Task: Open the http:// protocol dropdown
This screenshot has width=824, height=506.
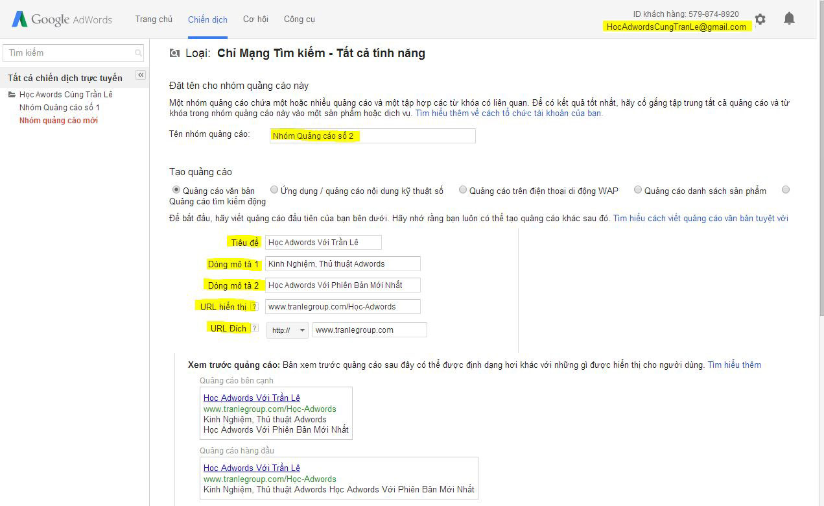Action: click(x=287, y=330)
